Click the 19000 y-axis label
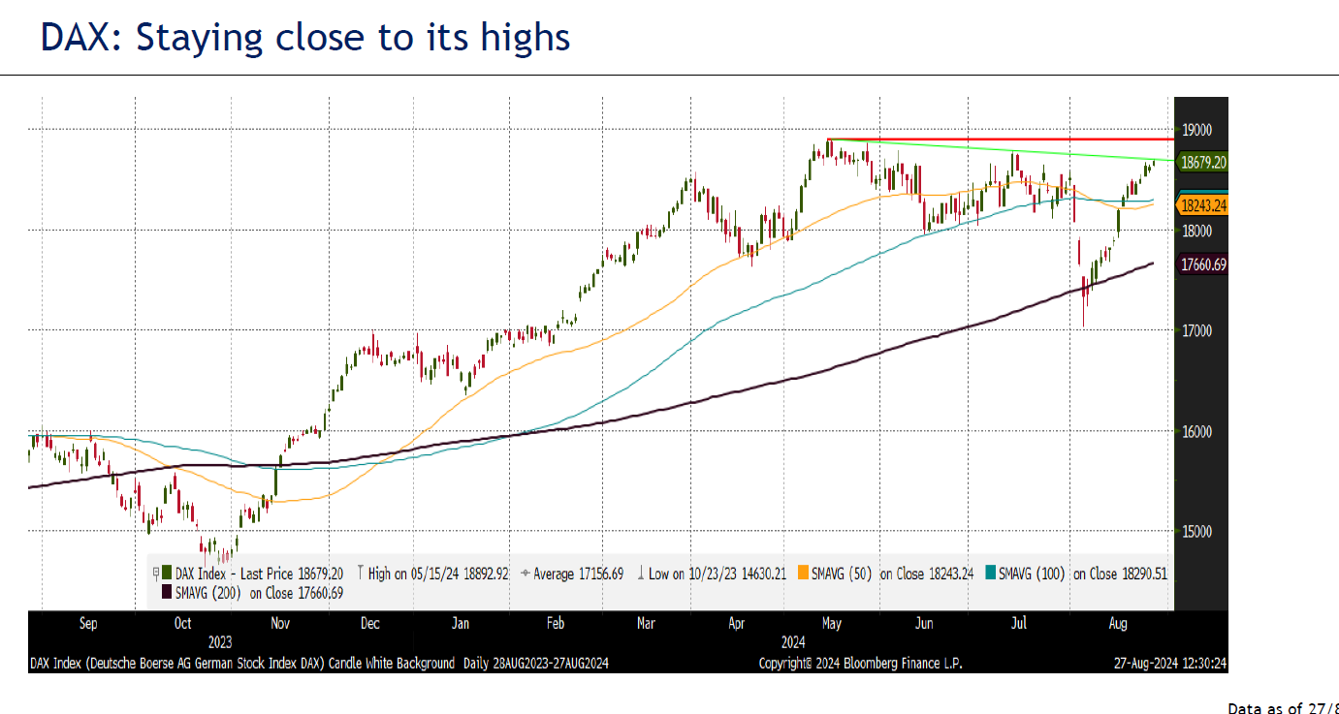 (x=1196, y=130)
